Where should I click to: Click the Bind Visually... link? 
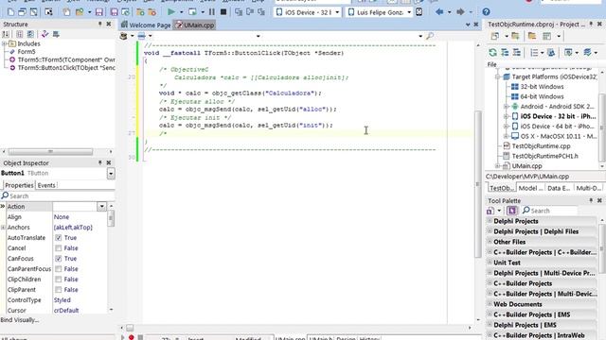(x=19, y=320)
